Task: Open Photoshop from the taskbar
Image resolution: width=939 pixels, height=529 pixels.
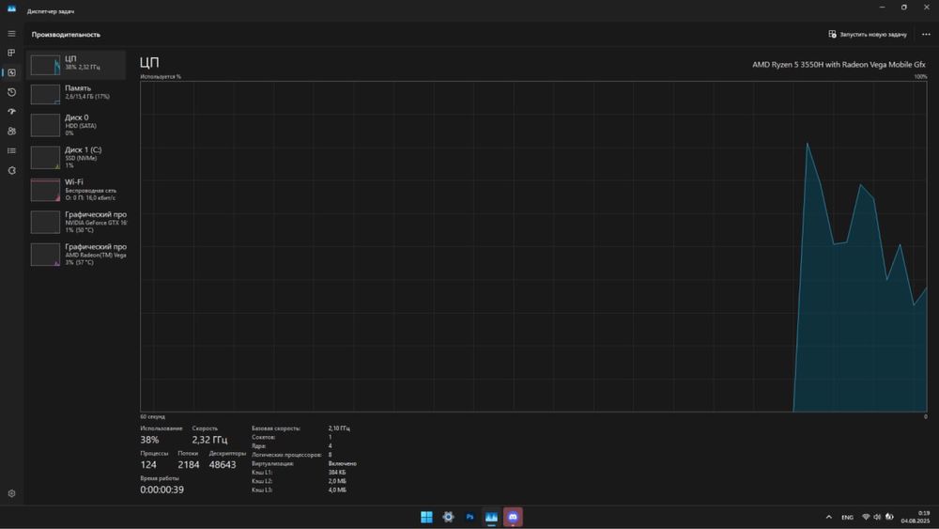Action: (469, 517)
